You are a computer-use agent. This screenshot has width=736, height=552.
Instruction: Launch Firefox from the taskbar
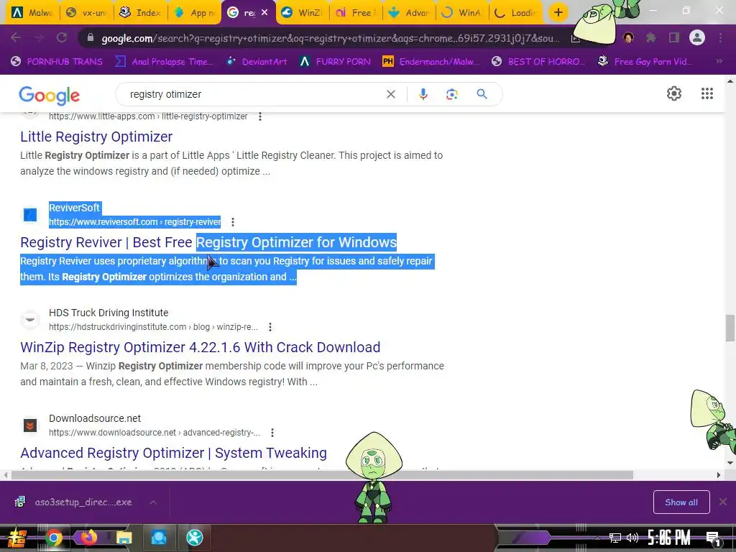coord(88,538)
